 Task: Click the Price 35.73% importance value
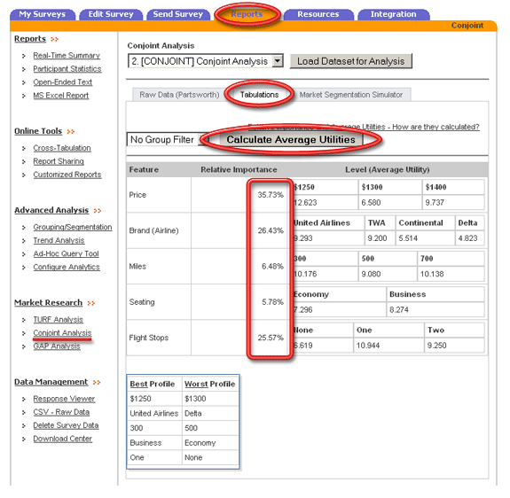tap(271, 195)
